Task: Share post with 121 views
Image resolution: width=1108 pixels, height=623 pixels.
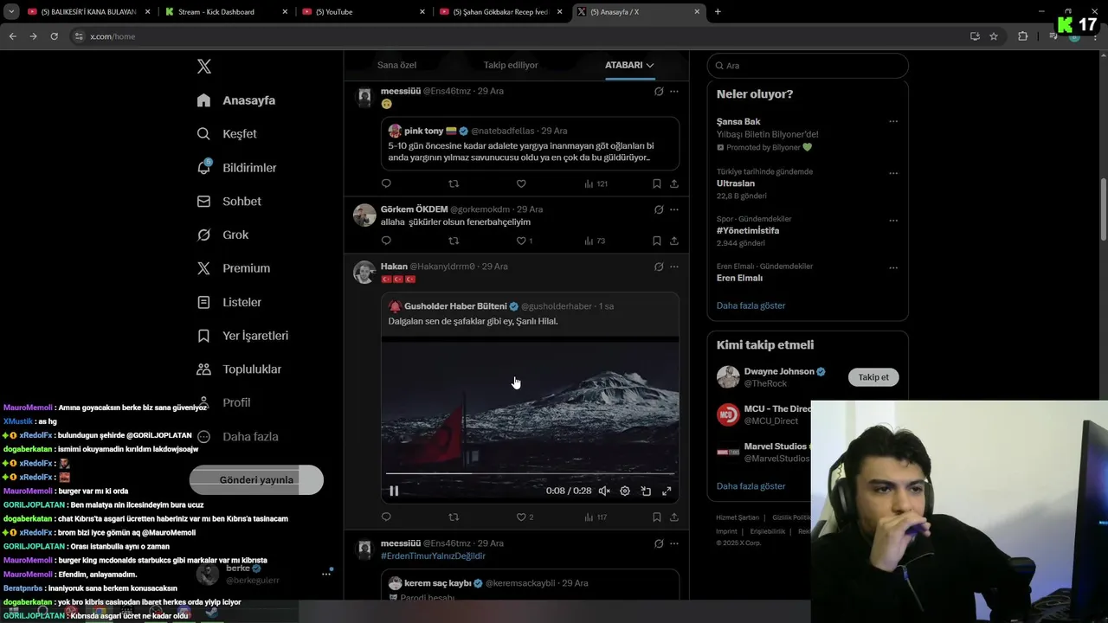Action: click(x=674, y=183)
